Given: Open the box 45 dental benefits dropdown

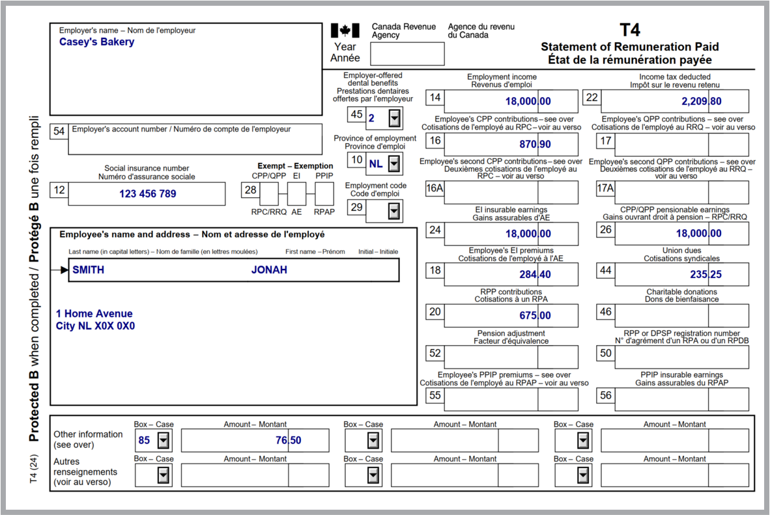Looking at the screenshot, I should point(394,118).
